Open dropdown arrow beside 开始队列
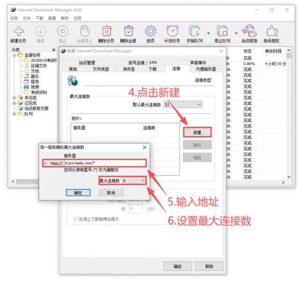Image resolution: width=302 pixels, height=281 pixels. (x=208, y=33)
